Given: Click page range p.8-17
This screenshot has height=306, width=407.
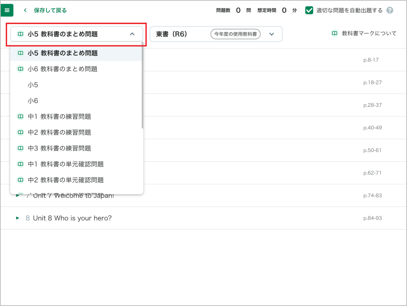Looking at the screenshot, I should click(371, 60).
